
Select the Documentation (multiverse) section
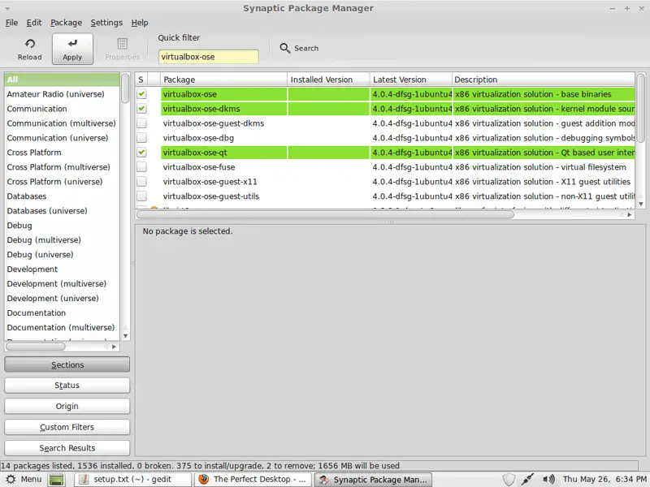click(x=60, y=328)
